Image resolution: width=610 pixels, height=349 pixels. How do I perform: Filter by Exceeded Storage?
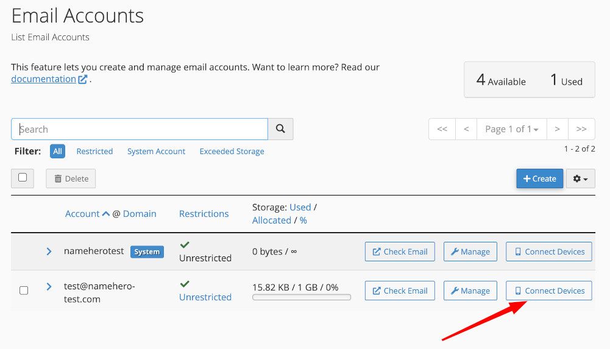click(x=232, y=151)
